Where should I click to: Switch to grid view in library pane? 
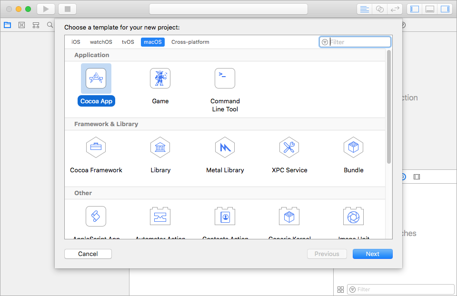point(340,289)
